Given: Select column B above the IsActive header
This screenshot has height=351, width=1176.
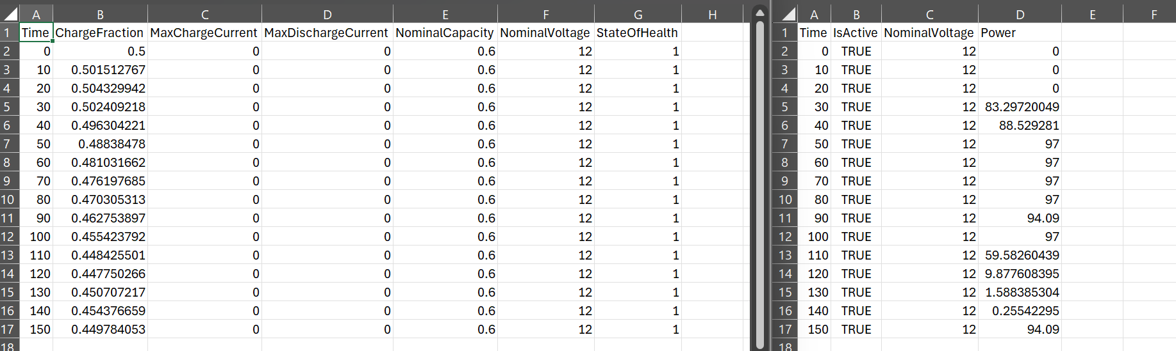Looking at the screenshot, I should pos(856,14).
